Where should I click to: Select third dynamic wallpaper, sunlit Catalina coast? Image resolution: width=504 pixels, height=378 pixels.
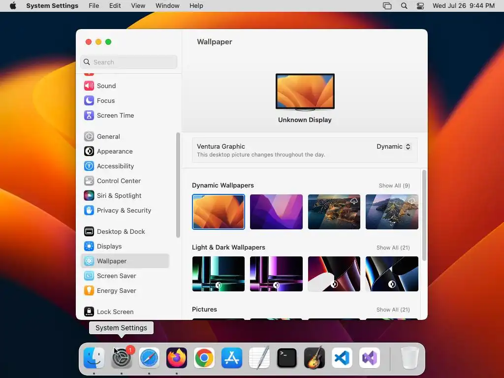[334, 212]
